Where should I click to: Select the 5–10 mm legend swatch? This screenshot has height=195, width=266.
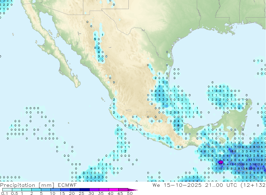(46, 190)
